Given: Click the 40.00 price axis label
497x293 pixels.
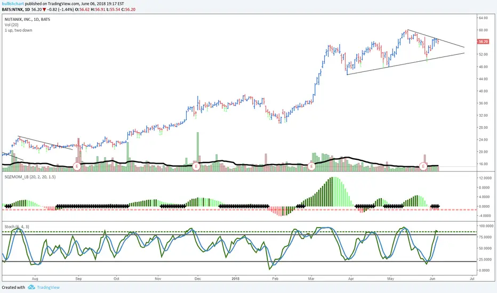Looking at the screenshot, I should 483,91.
